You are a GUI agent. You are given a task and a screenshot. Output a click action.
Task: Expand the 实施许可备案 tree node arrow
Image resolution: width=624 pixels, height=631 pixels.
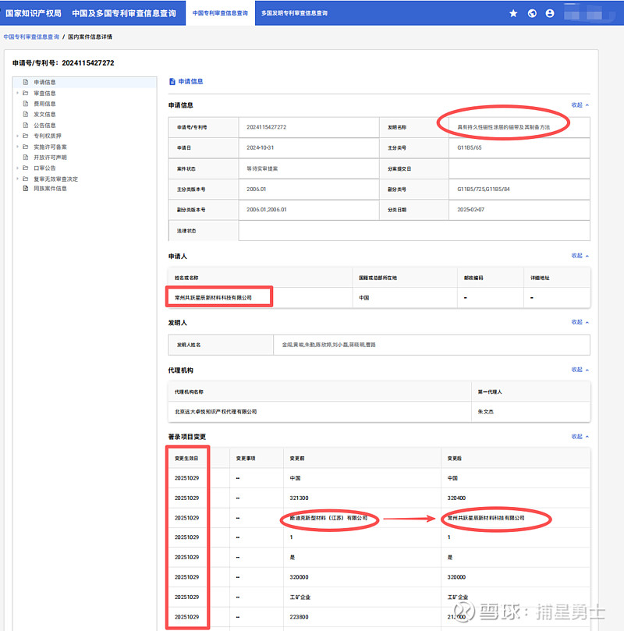point(16,147)
